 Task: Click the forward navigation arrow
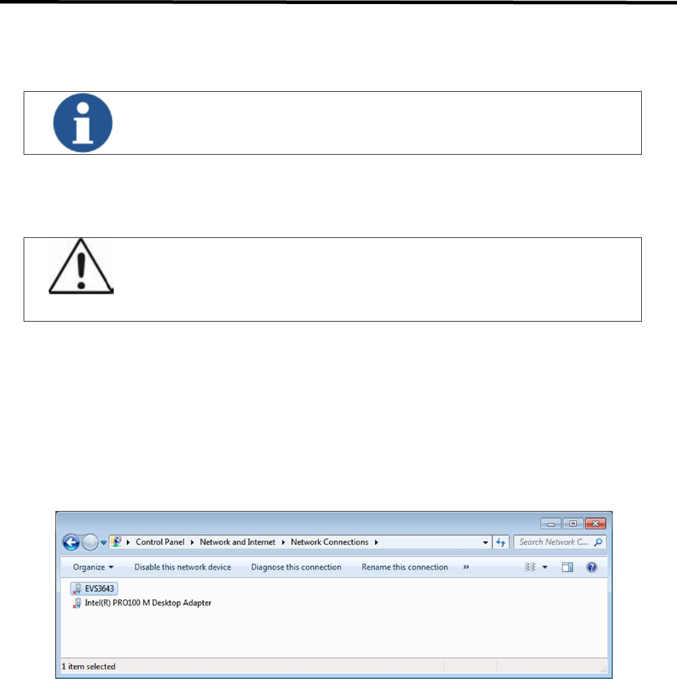[90, 542]
